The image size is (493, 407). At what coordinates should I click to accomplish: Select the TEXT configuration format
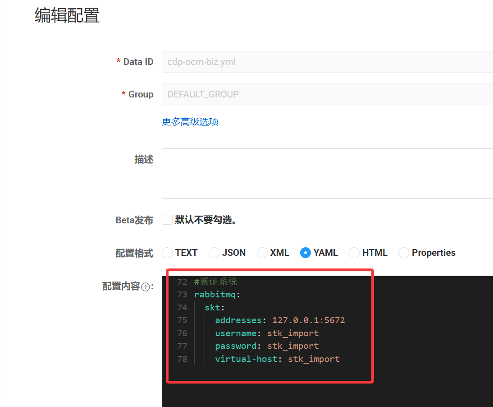click(x=167, y=253)
